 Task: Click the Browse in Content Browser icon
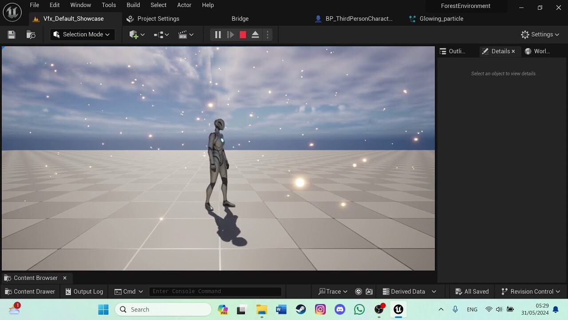click(30, 34)
